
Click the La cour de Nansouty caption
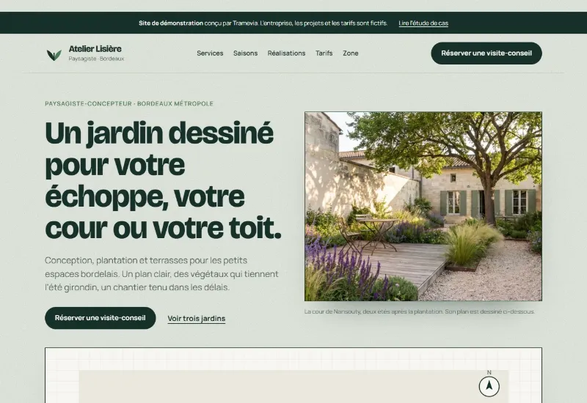click(x=420, y=311)
